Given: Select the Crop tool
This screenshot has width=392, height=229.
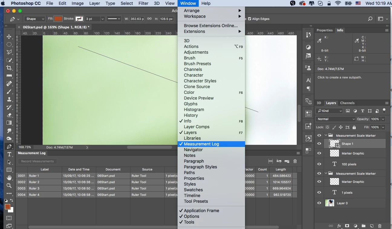Looking at the screenshot, I should tap(9, 68).
